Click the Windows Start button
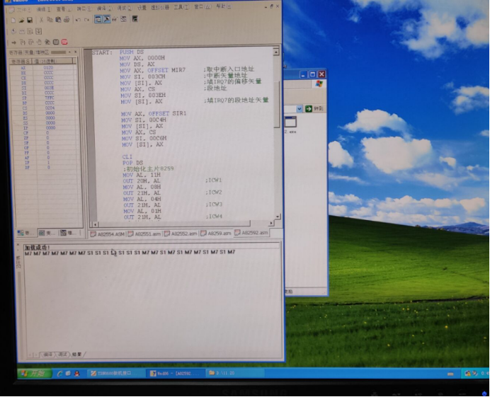490x397 pixels. (33, 373)
